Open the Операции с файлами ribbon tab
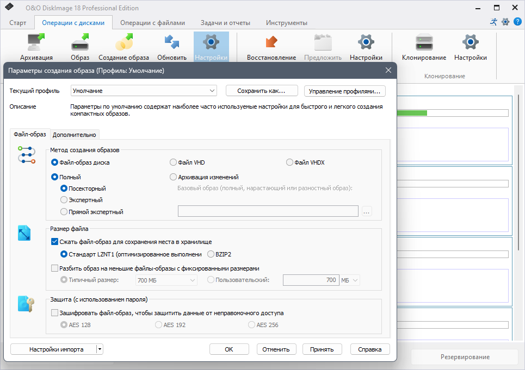 click(152, 23)
